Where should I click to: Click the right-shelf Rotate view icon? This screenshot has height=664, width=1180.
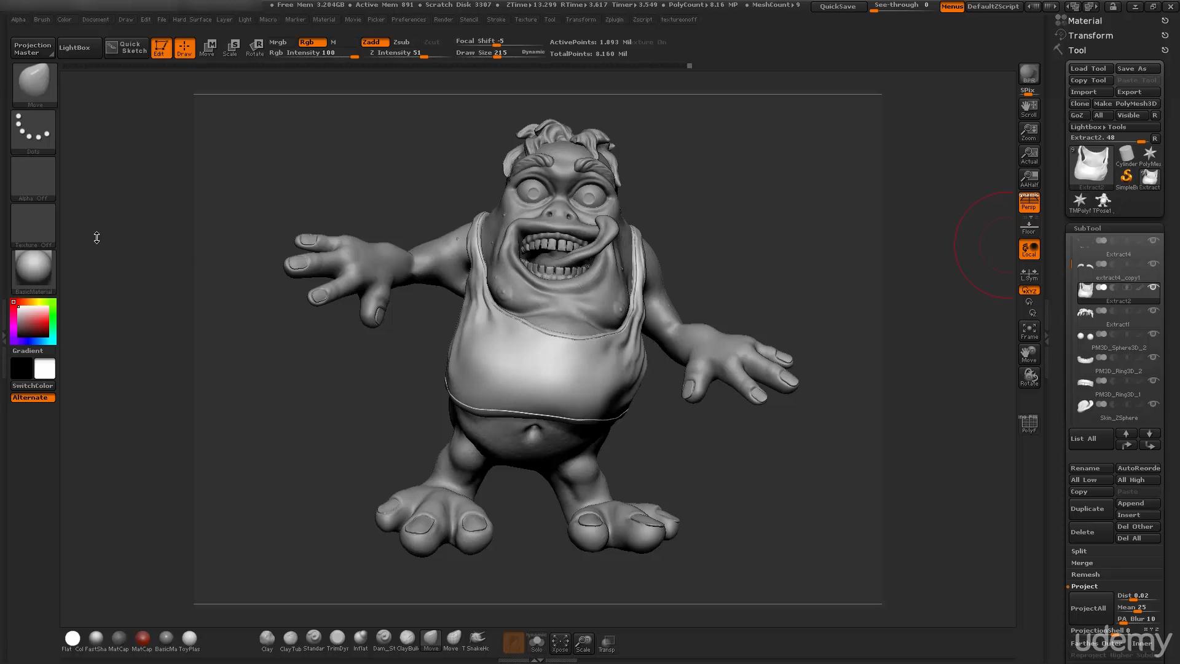[x=1029, y=377]
